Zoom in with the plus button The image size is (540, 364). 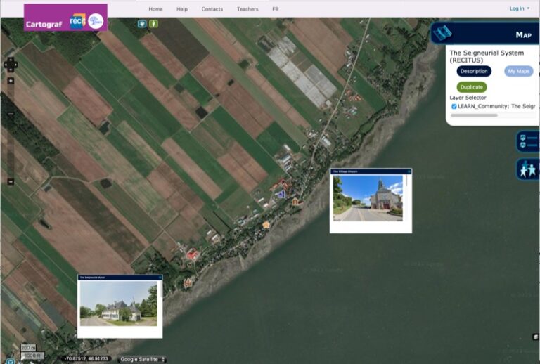[11, 81]
